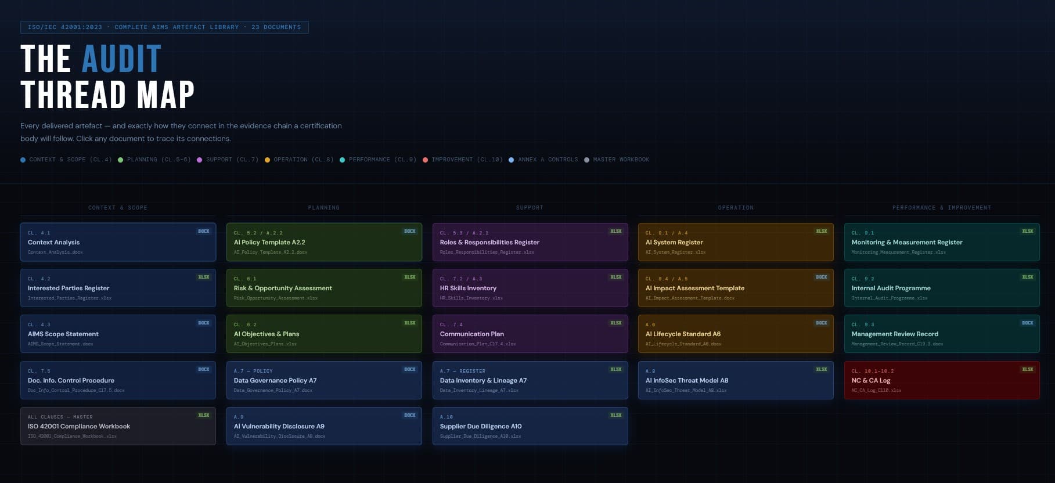Click the NC_CA_Log_Cl10.xlsx filename
1055x483 pixels.
point(876,390)
